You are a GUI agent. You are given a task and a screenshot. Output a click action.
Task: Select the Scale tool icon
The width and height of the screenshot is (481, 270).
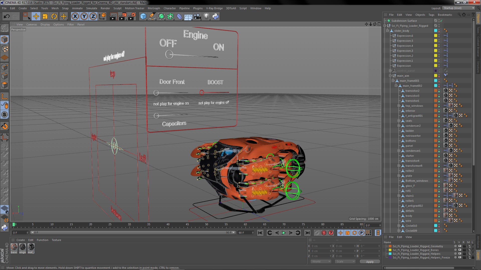click(45, 16)
